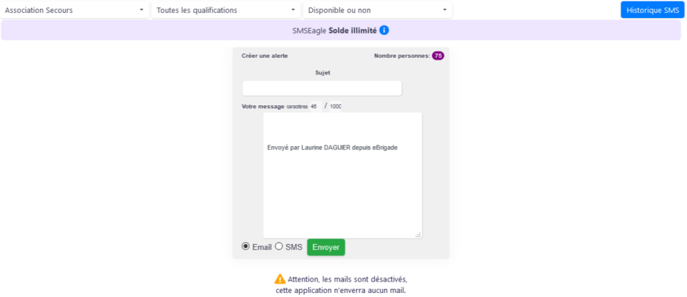Image resolution: width=687 pixels, height=297 pixels.
Task: Open the Disponible ou non dropdown
Action: pyautogui.click(x=378, y=10)
